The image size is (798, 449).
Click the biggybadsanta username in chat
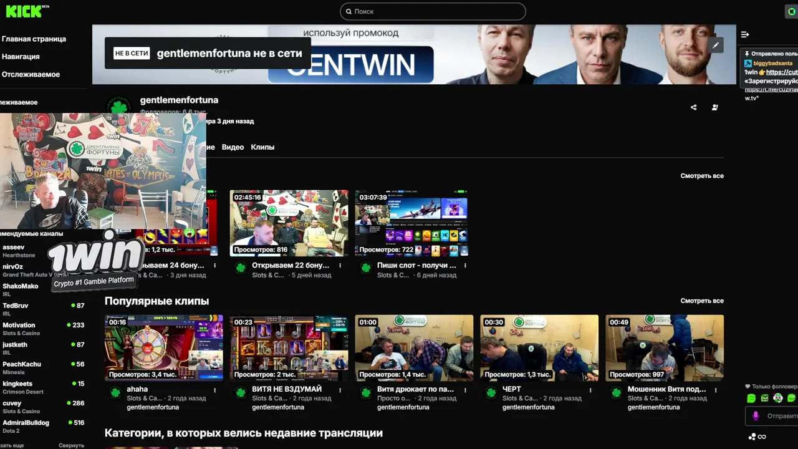point(773,64)
